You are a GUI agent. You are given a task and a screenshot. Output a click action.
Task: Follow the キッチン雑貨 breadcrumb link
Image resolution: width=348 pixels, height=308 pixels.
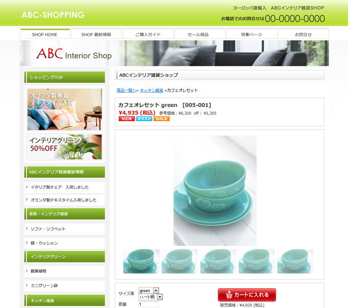tap(151, 90)
